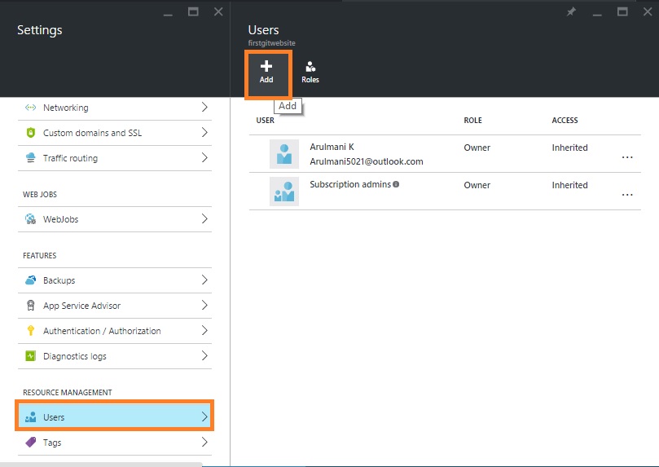Expand the App Service Advisor chevron
The image size is (659, 467).
pyautogui.click(x=204, y=306)
